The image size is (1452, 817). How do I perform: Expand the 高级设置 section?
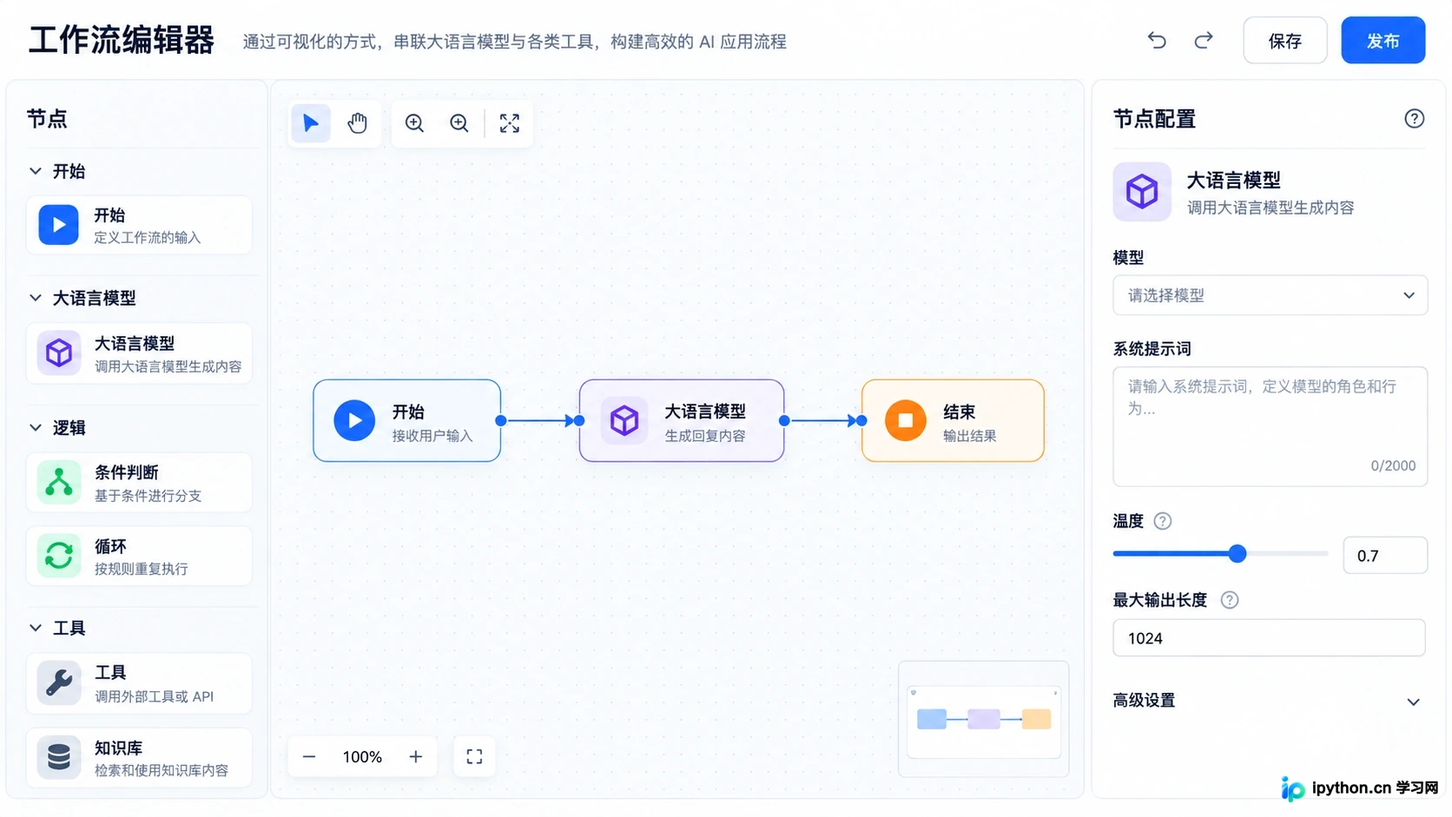point(1269,701)
